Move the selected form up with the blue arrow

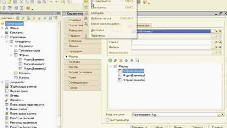click(126, 60)
